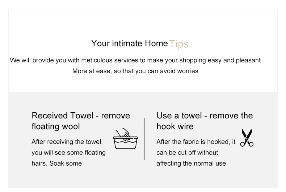
Task: Click the scissors icon
Action: tap(247, 138)
